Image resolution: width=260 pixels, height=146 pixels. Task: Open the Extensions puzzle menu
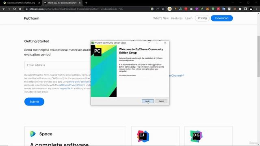(240, 9)
